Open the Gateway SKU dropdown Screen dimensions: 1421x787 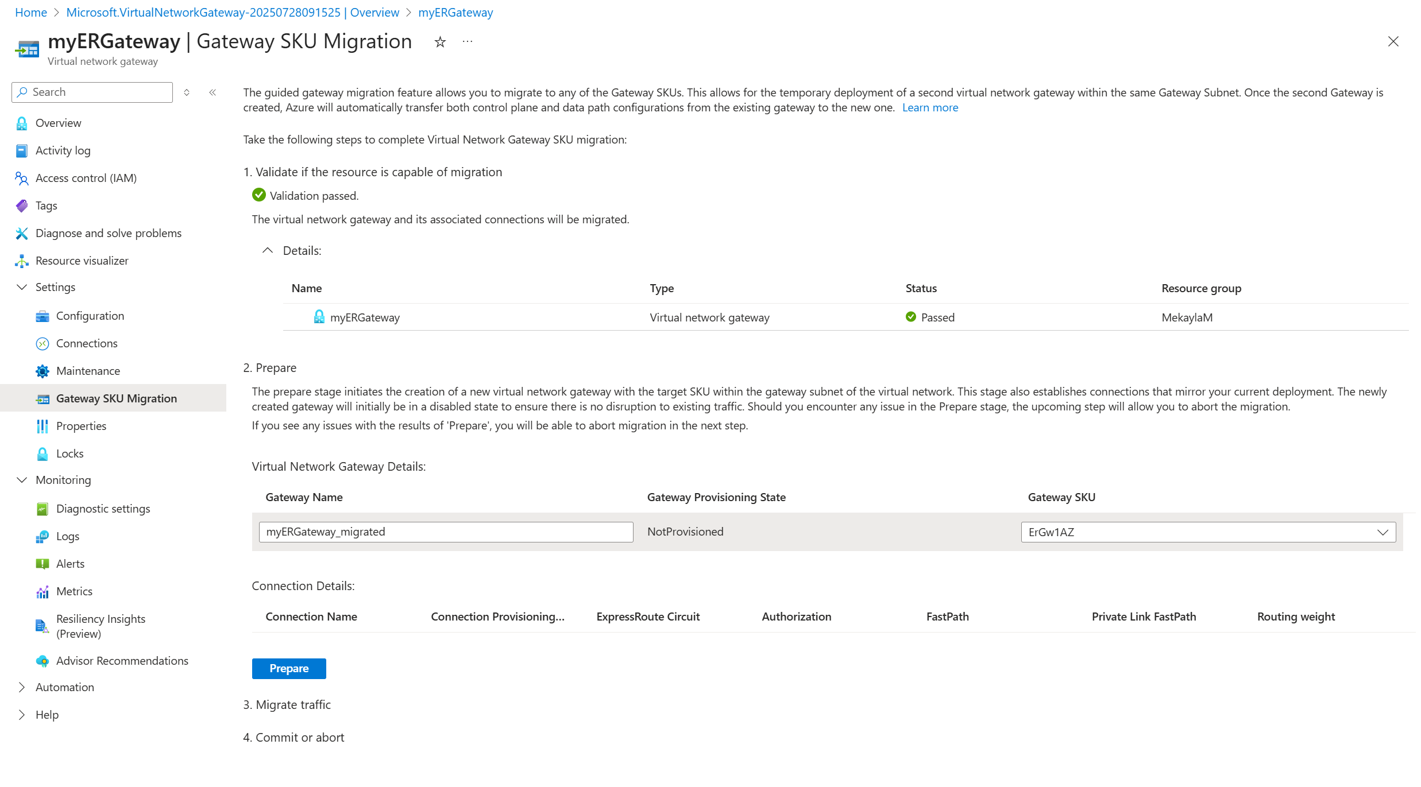[x=1207, y=532]
